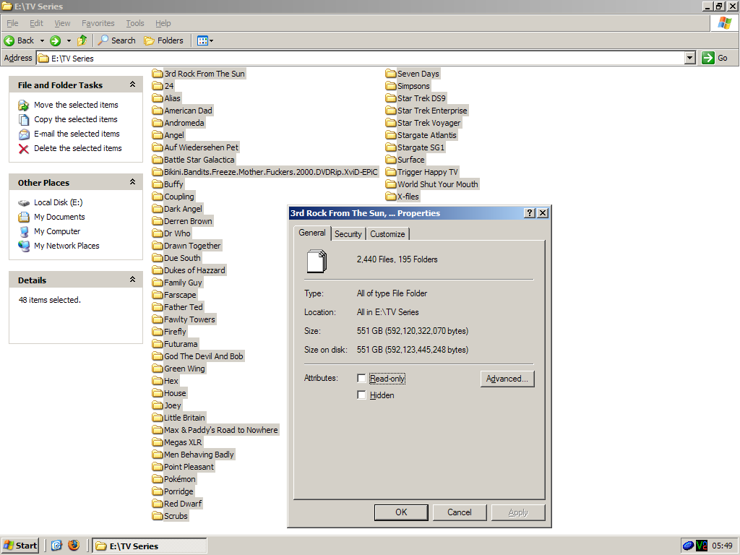Select the Futurama folder icon
Viewport: 740px width, 555px height.
click(x=157, y=343)
